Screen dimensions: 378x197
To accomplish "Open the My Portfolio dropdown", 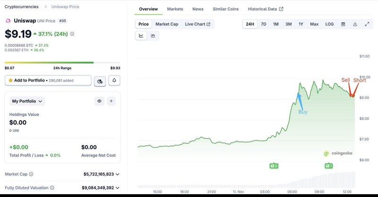I will 28,101.
